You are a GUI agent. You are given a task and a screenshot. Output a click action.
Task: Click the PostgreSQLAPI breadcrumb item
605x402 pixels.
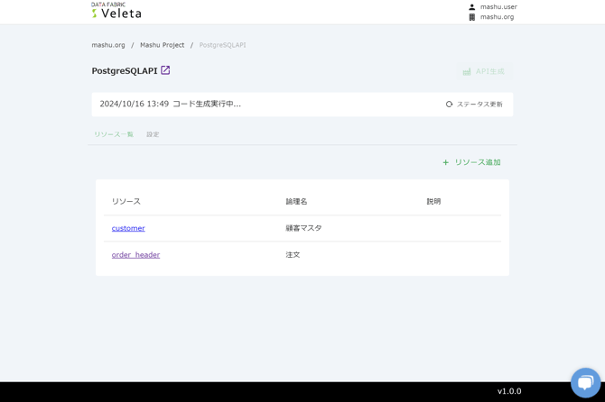[222, 45]
